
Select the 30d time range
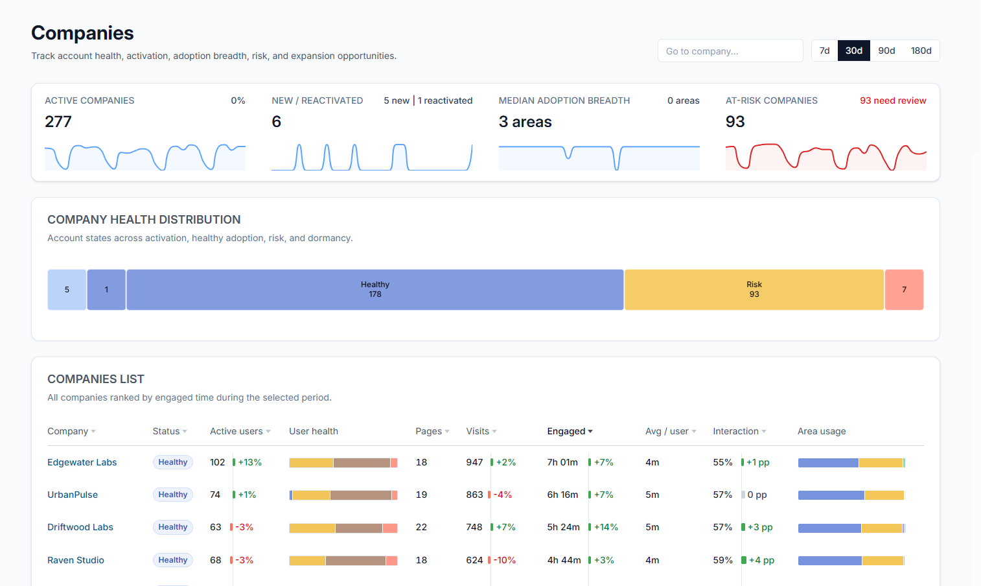click(853, 51)
